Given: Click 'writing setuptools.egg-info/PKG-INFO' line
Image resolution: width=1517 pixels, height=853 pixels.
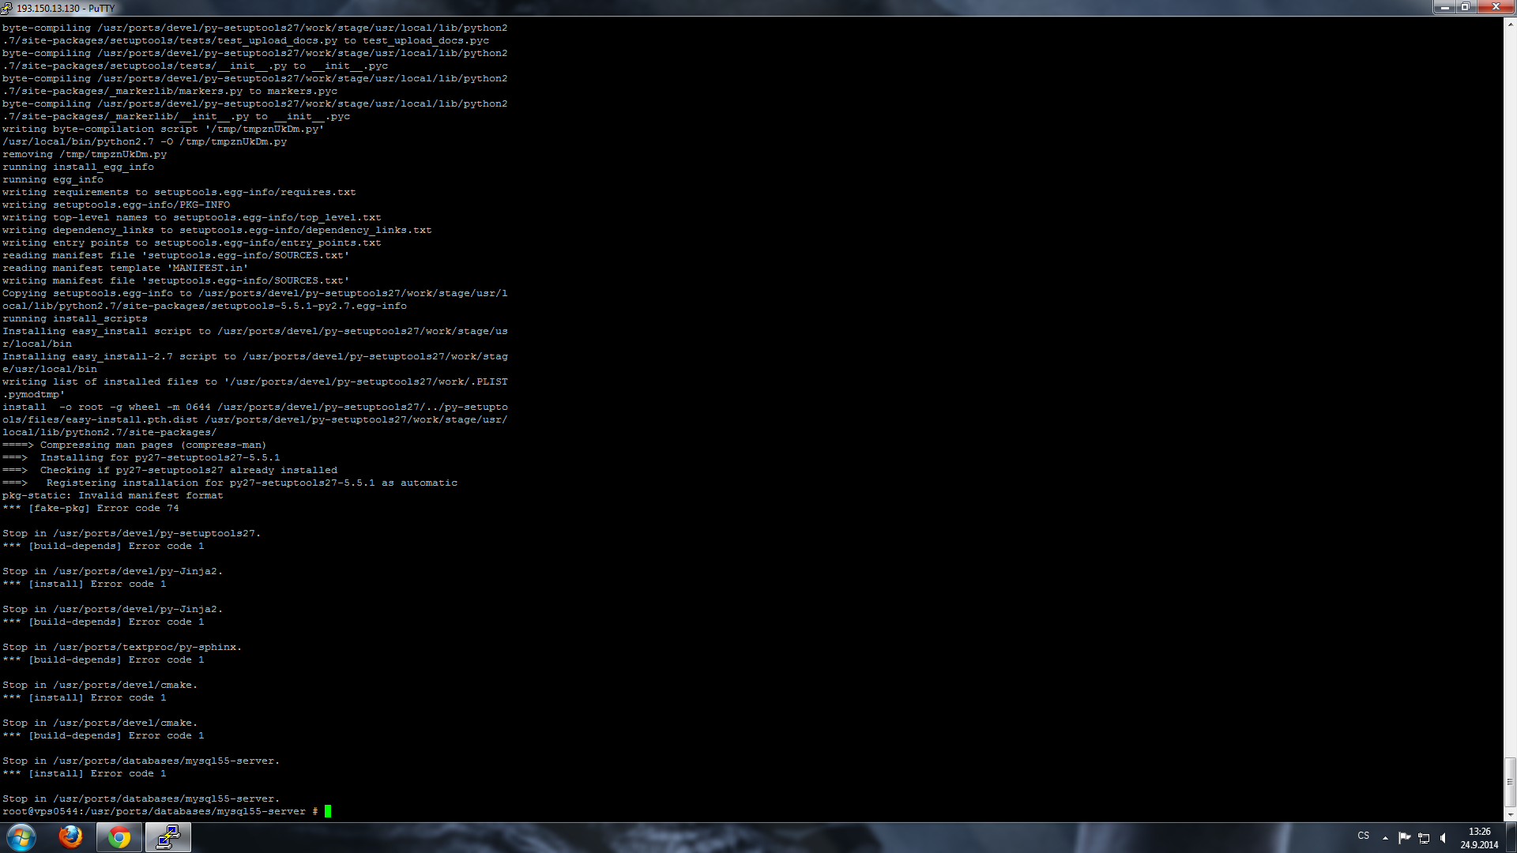Looking at the screenshot, I should point(116,205).
